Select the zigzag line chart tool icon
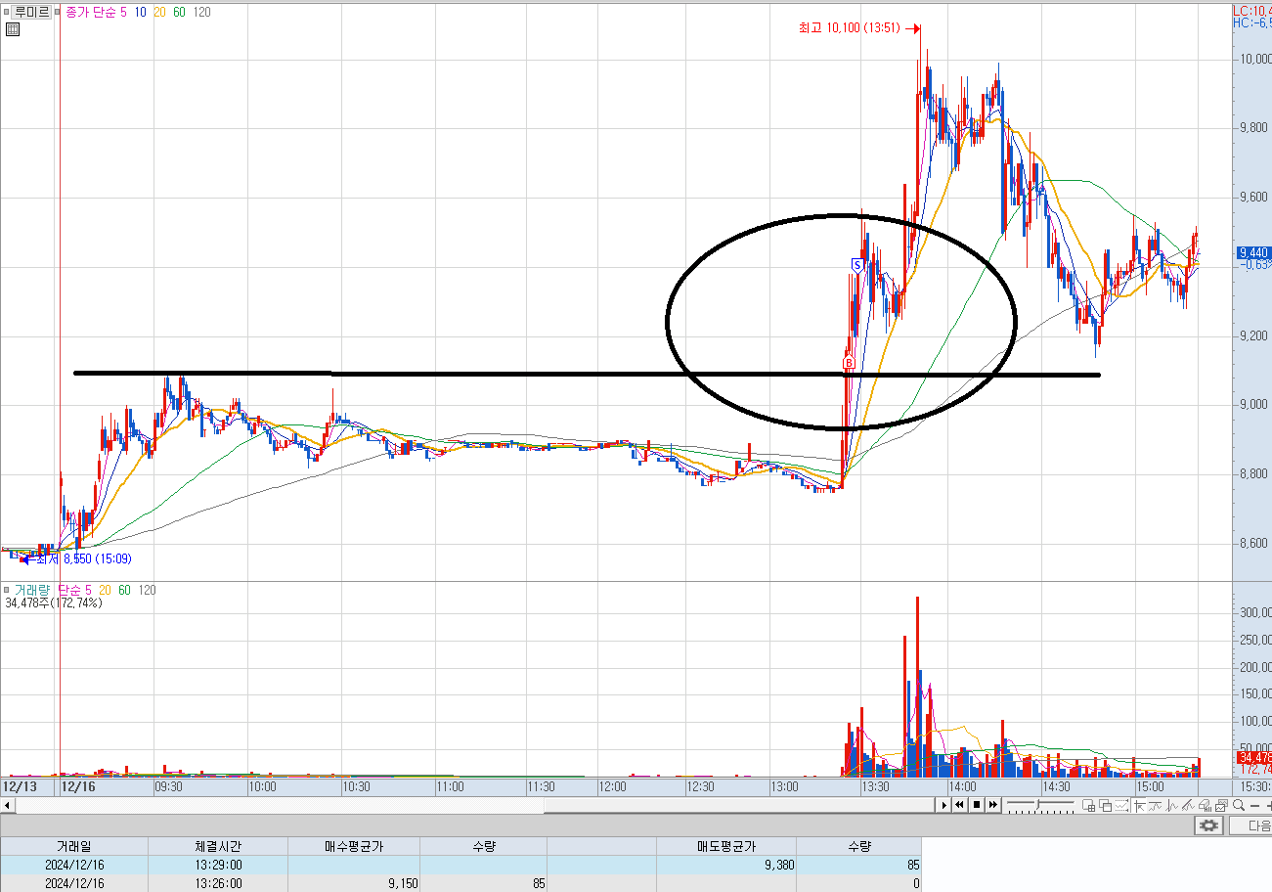Image resolution: width=1272 pixels, height=892 pixels. coord(1171,805)
